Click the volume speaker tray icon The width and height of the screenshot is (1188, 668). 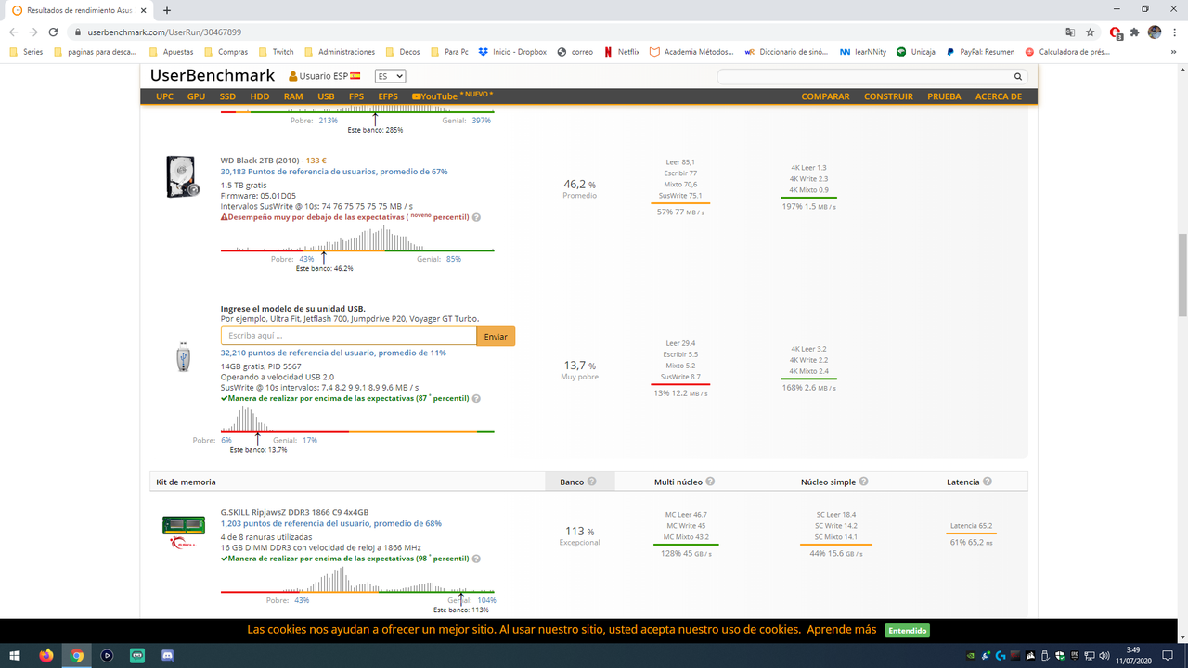1103,655
